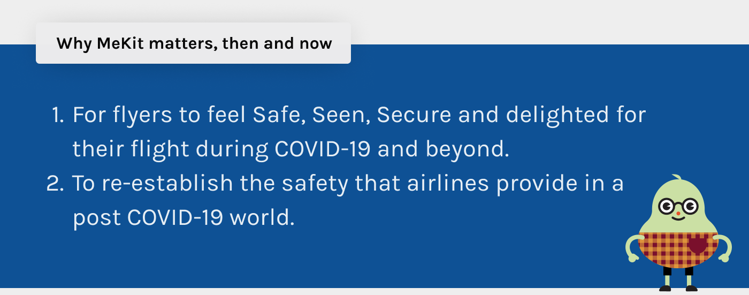Click "COVID-19 and beyond." text line
This screenshot has height=295, width=749.
[392, 150]
